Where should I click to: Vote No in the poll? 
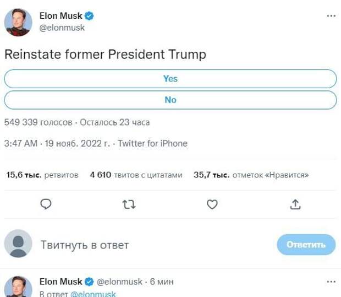tap(170, 100)
